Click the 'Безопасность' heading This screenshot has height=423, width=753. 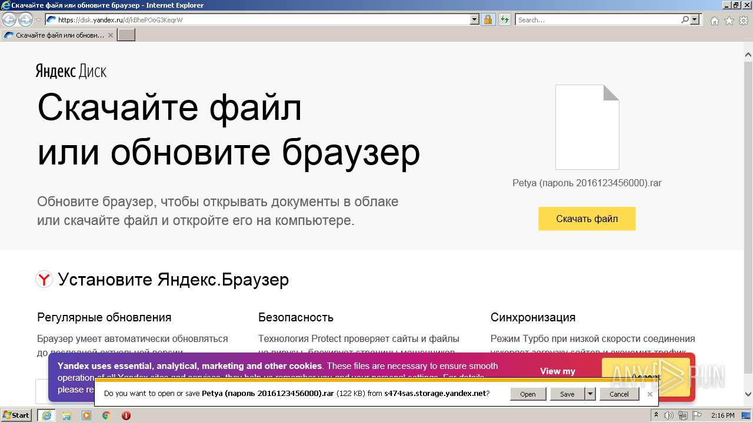pyautogui.click(x=296, y=317)
